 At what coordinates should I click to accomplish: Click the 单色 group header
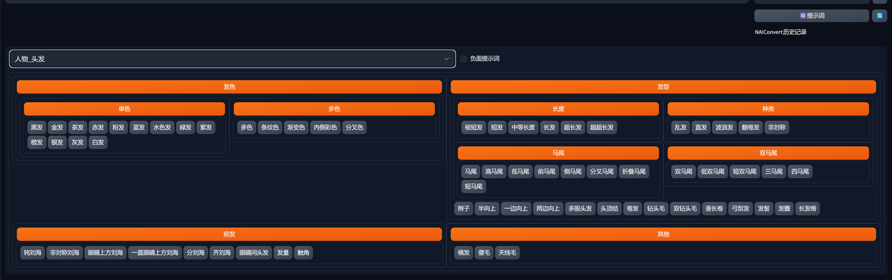point(125,109)
